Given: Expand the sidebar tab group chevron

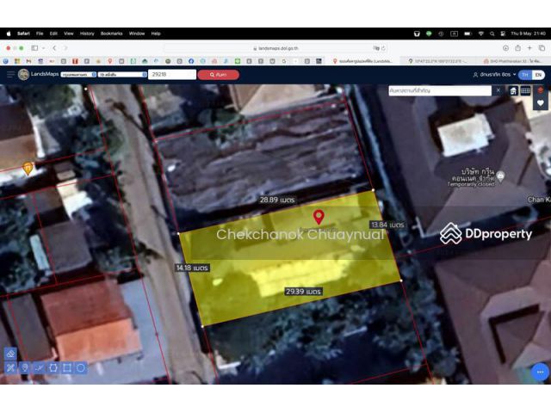Looking at the screenshot, I should pos(44,48).
